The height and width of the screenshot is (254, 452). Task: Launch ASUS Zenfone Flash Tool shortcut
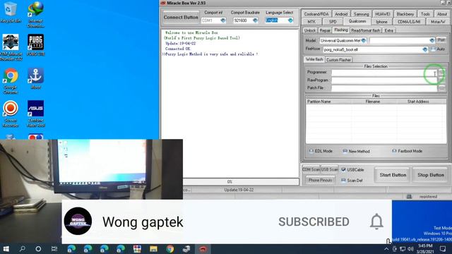[36, 114]
